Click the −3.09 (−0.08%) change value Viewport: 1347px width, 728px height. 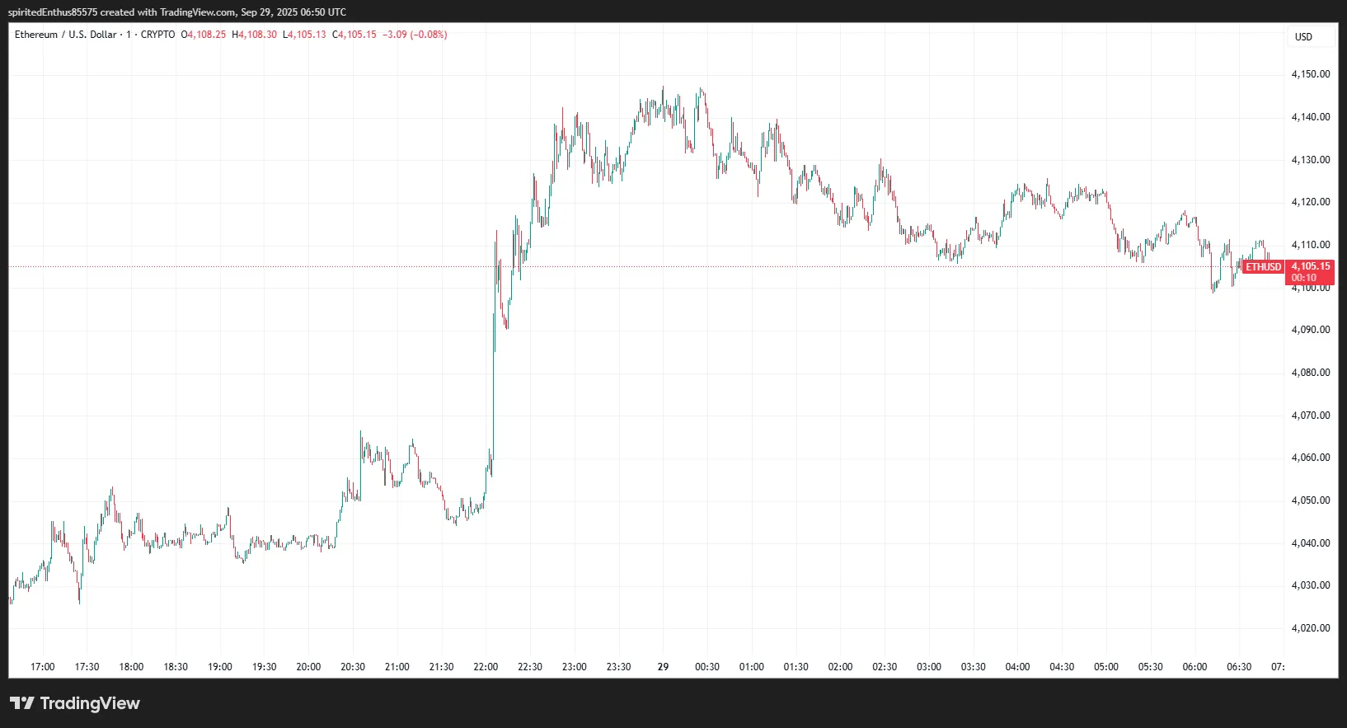point(415,35)
